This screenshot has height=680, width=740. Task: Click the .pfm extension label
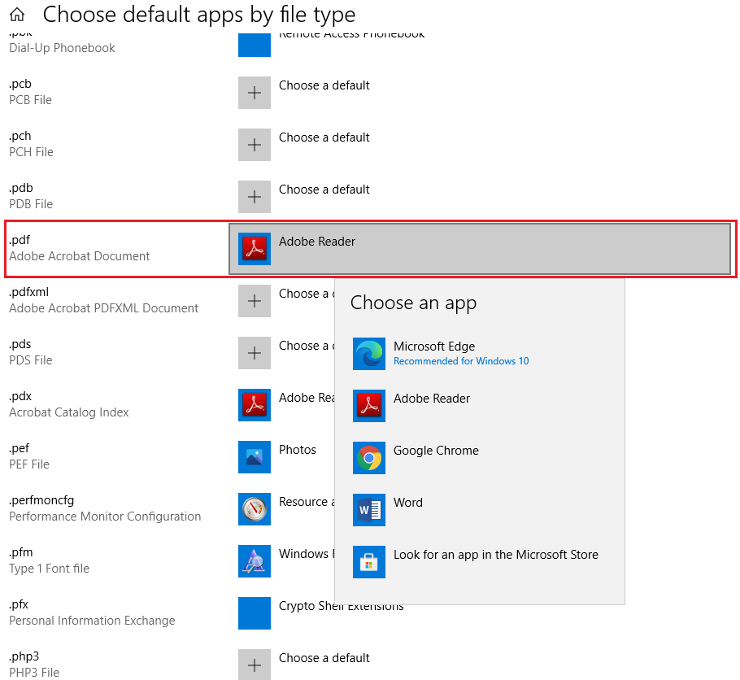(21, 552)
